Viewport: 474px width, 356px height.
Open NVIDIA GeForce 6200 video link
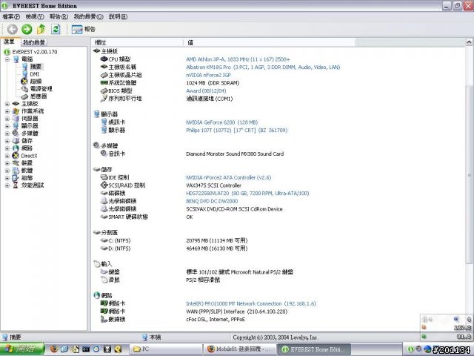(222, 122)
